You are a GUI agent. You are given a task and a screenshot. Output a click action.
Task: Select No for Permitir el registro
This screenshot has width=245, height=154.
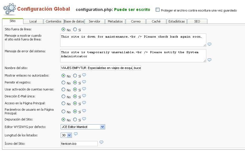click(63, 82)
